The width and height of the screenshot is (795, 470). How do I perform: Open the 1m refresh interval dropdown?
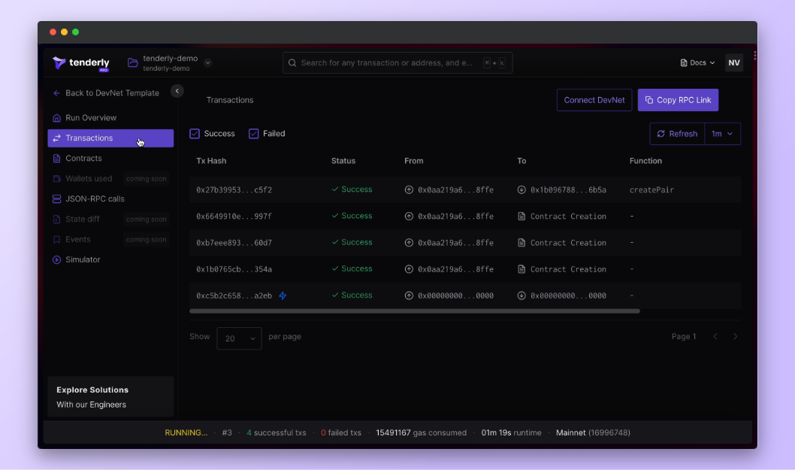tap(722, 134)
